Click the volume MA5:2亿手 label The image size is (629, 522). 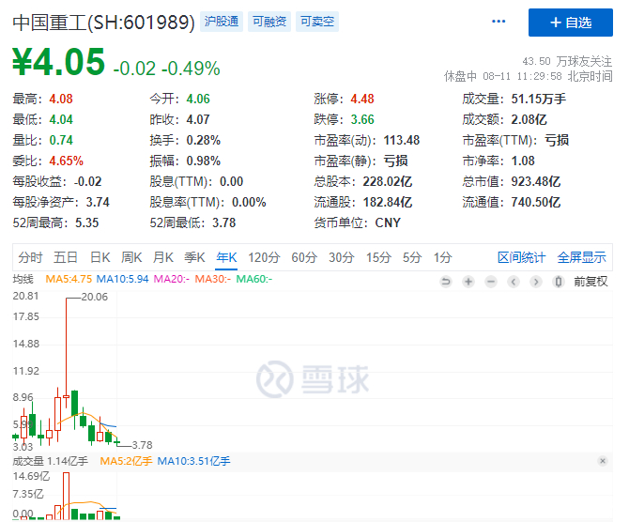pyautogui.click(x=126, y=461)
